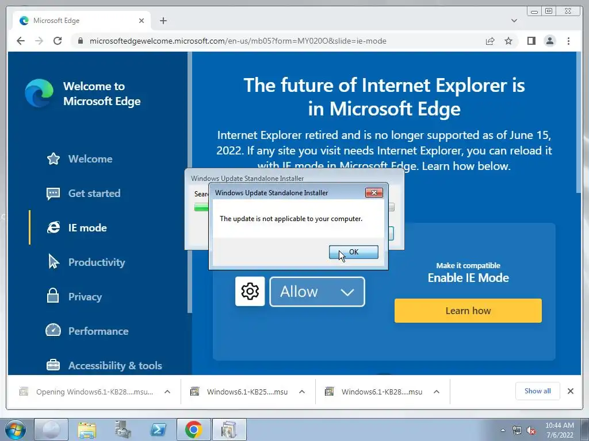
Task: Bookmark this page with the star icon
Action: pos(508,41)
